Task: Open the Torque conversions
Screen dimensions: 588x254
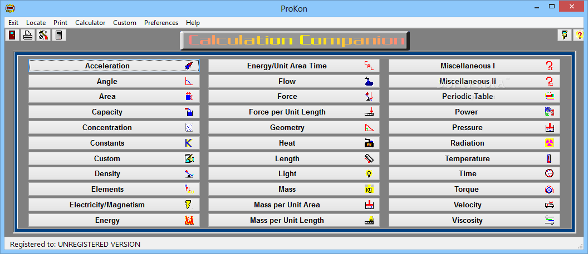Action: click(474, 190)
